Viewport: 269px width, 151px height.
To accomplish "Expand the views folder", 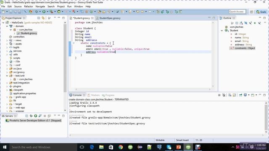I will click(7, 40).
